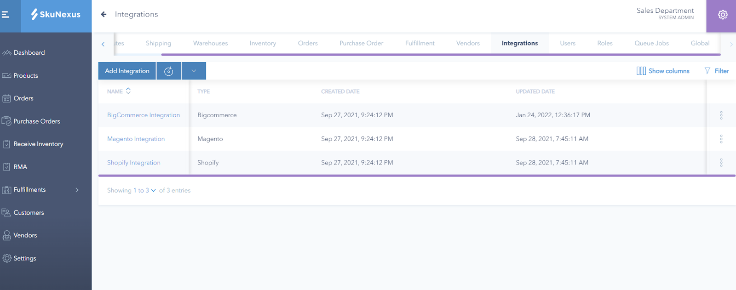Open the Shopify Integration link

coord(134,163)
